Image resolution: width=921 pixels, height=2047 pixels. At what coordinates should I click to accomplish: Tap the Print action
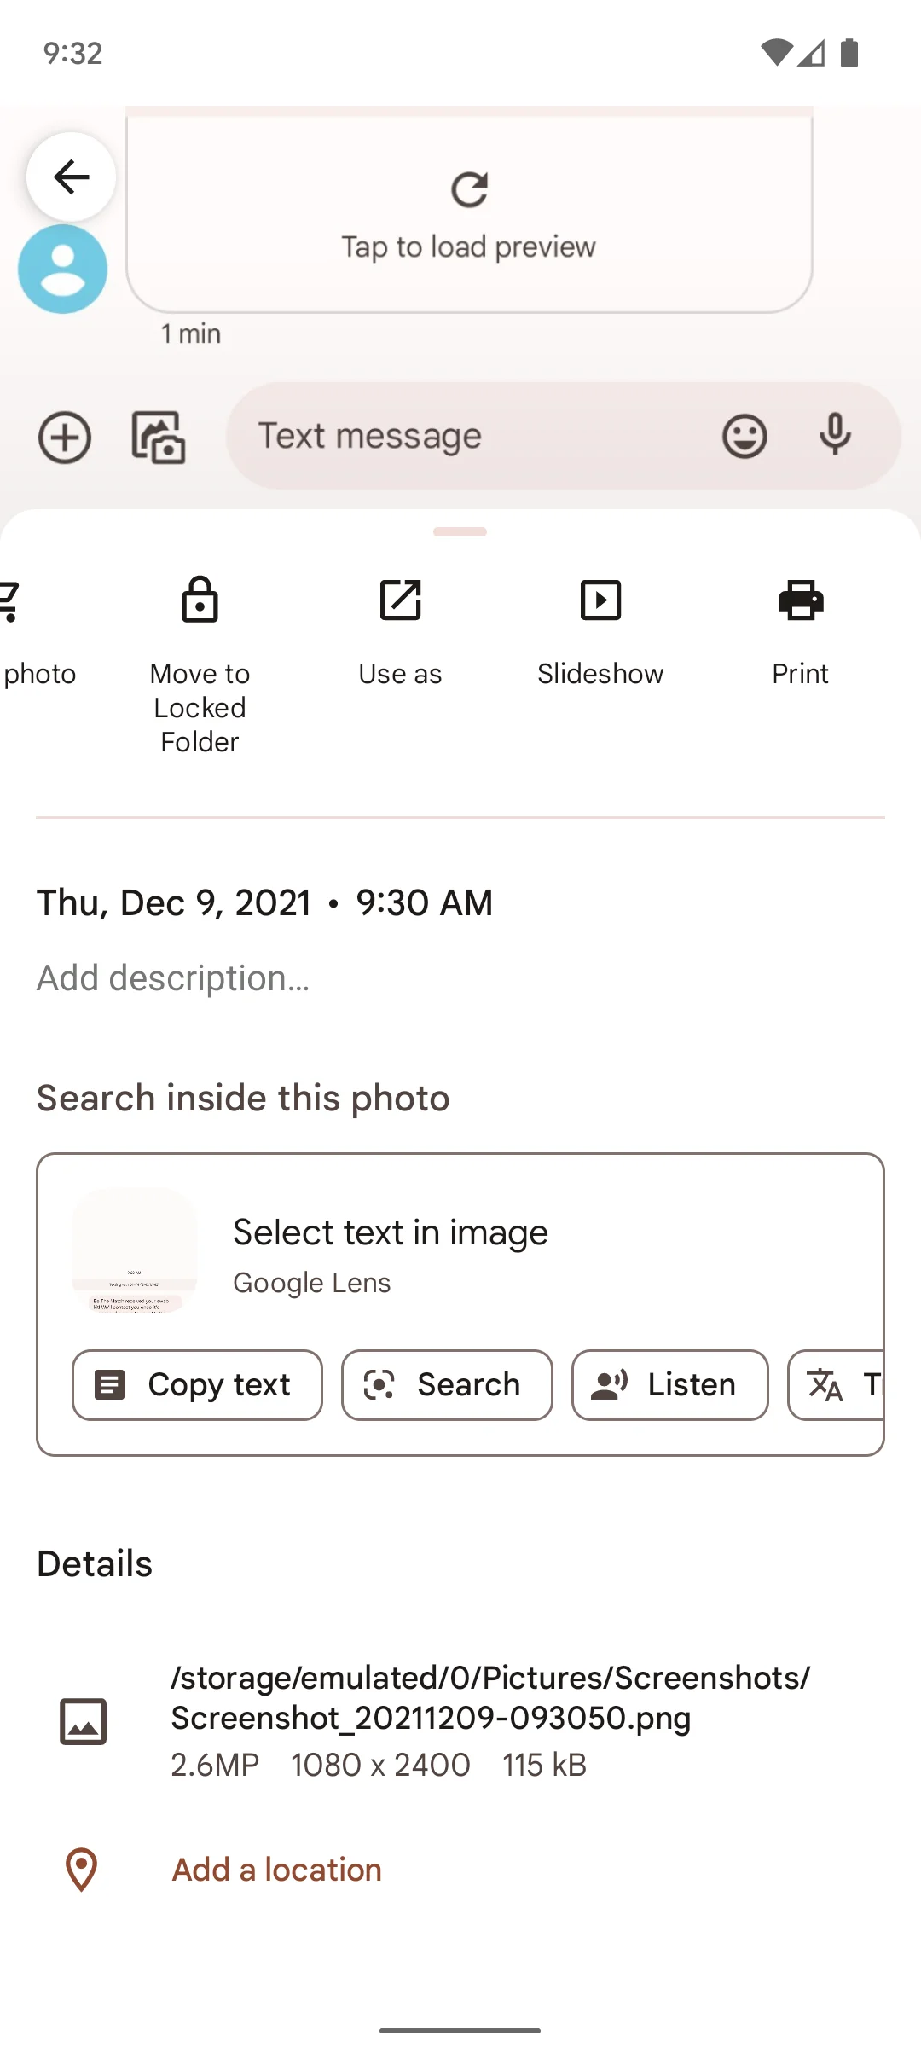(x=801, y=633)
